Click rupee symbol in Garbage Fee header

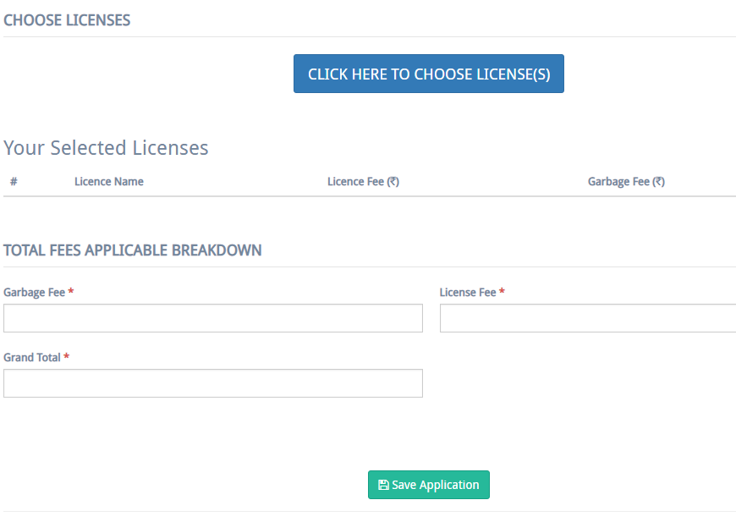(x=658, y=181)
